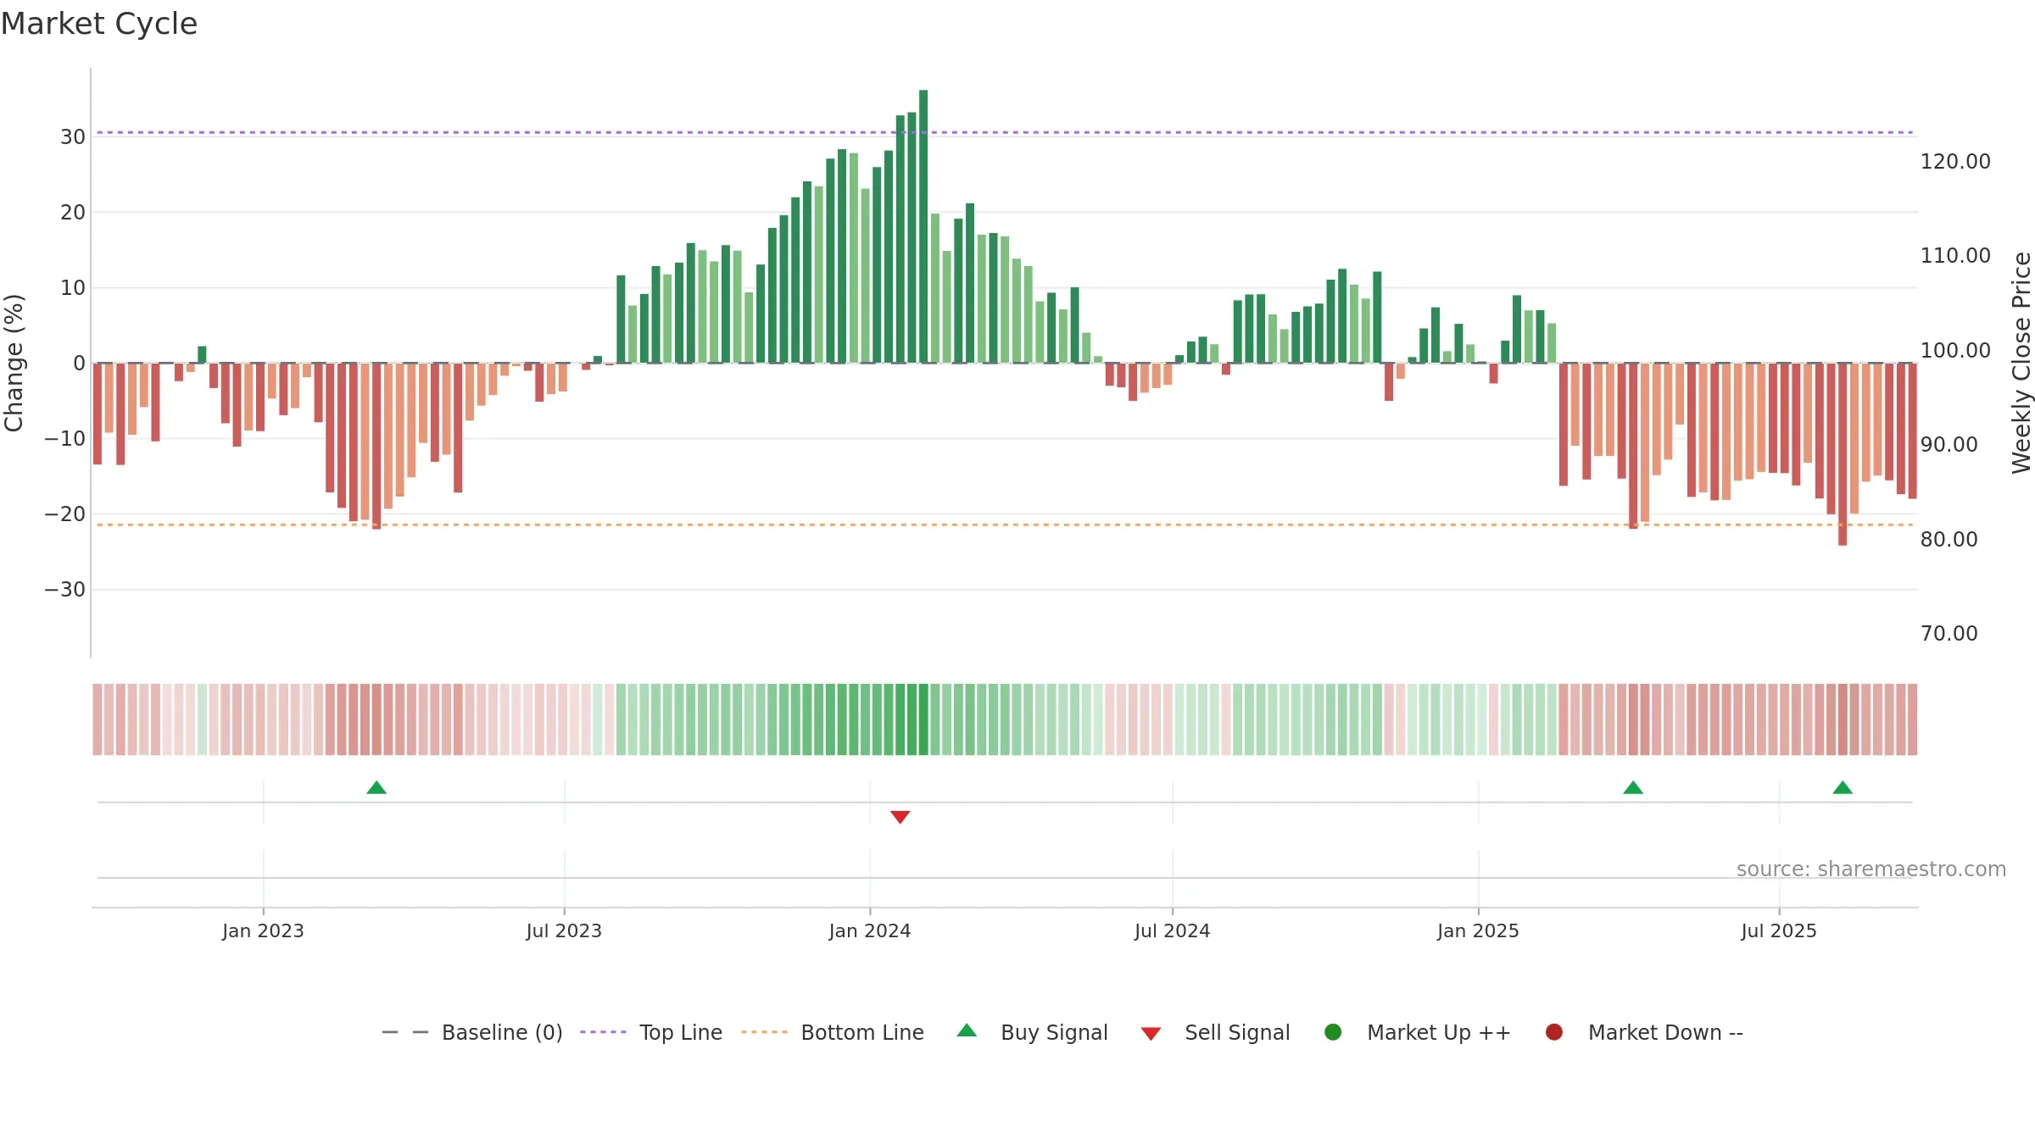Toggle the Top Line legend entry
Image resolution: width=2035 pixels, height=1144 pixels.
point(651,1032)
